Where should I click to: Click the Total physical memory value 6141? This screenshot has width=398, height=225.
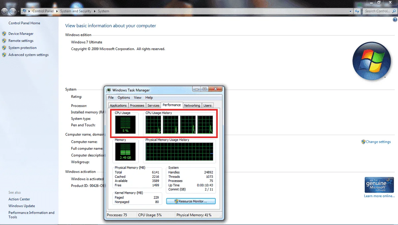tap(156, 172)
